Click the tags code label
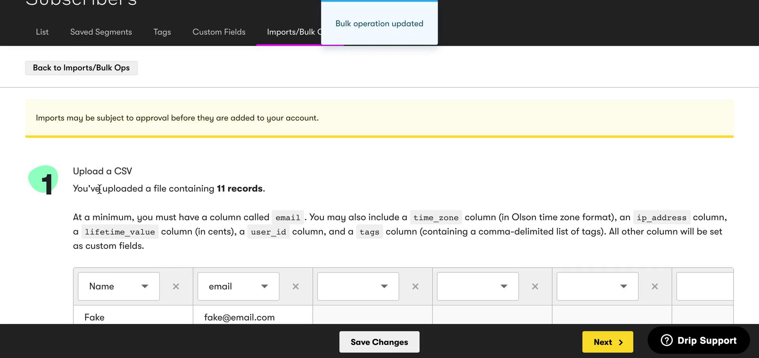 click(x=369, y=232)
